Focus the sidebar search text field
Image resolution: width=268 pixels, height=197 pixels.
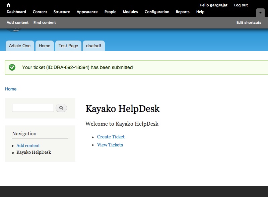(33, 108)
